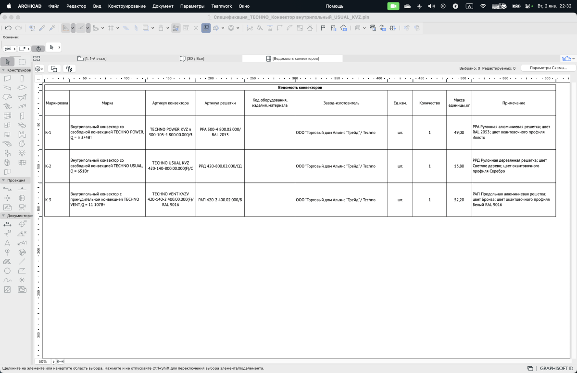Image resolution: width=577 pixels, height=373 pixels.
Task: Select the Camera tool in toolbox
Action: pos(22,207)
